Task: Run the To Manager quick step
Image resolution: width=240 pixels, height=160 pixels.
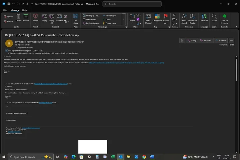Action: (x=109, y=16)
